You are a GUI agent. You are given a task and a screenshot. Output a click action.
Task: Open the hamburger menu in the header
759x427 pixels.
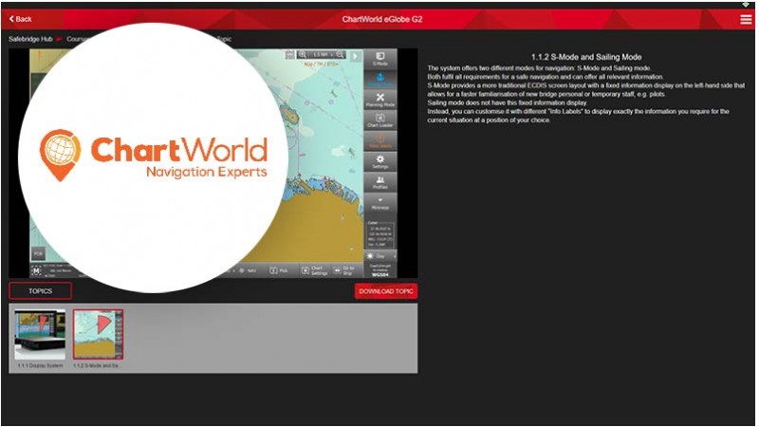tap(746, 19)
